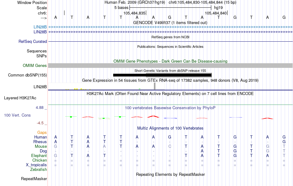Click the RepeatMasker track label

34,179
